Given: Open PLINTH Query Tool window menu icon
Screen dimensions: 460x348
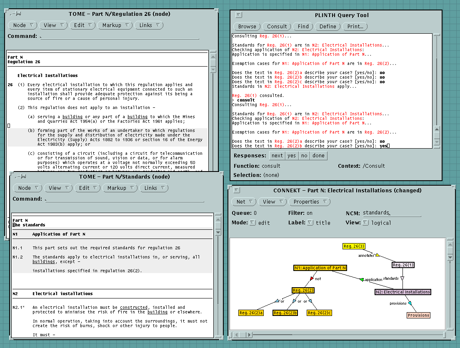Looking at the screenshot, I should (238, 15).
